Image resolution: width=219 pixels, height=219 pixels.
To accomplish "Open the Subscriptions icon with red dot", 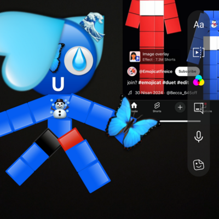I will [x=199, y=108].
